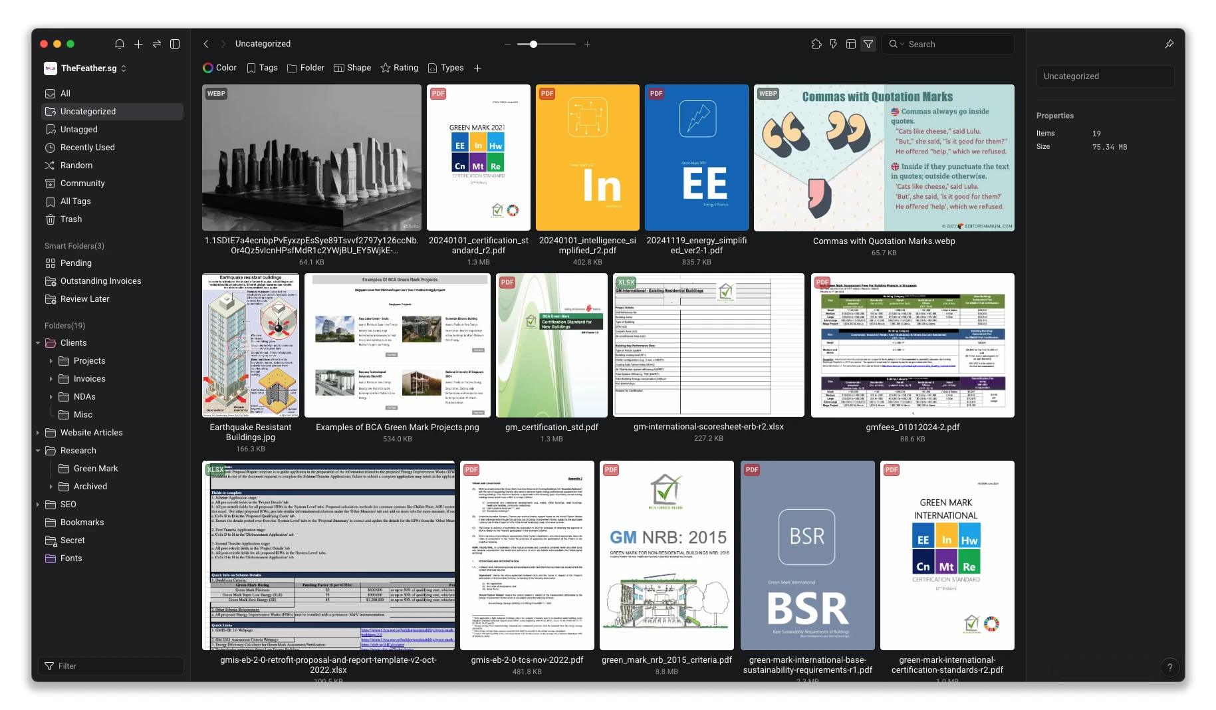Select the Bookmarks folder
The width and height of the screenshot is (1216, 710).
coord(112,523)
